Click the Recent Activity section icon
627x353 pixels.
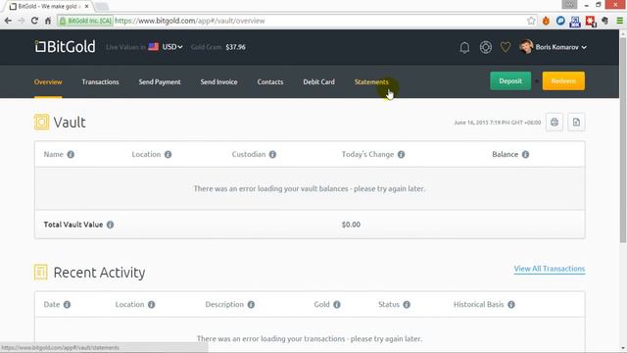[x=41, y=273]
